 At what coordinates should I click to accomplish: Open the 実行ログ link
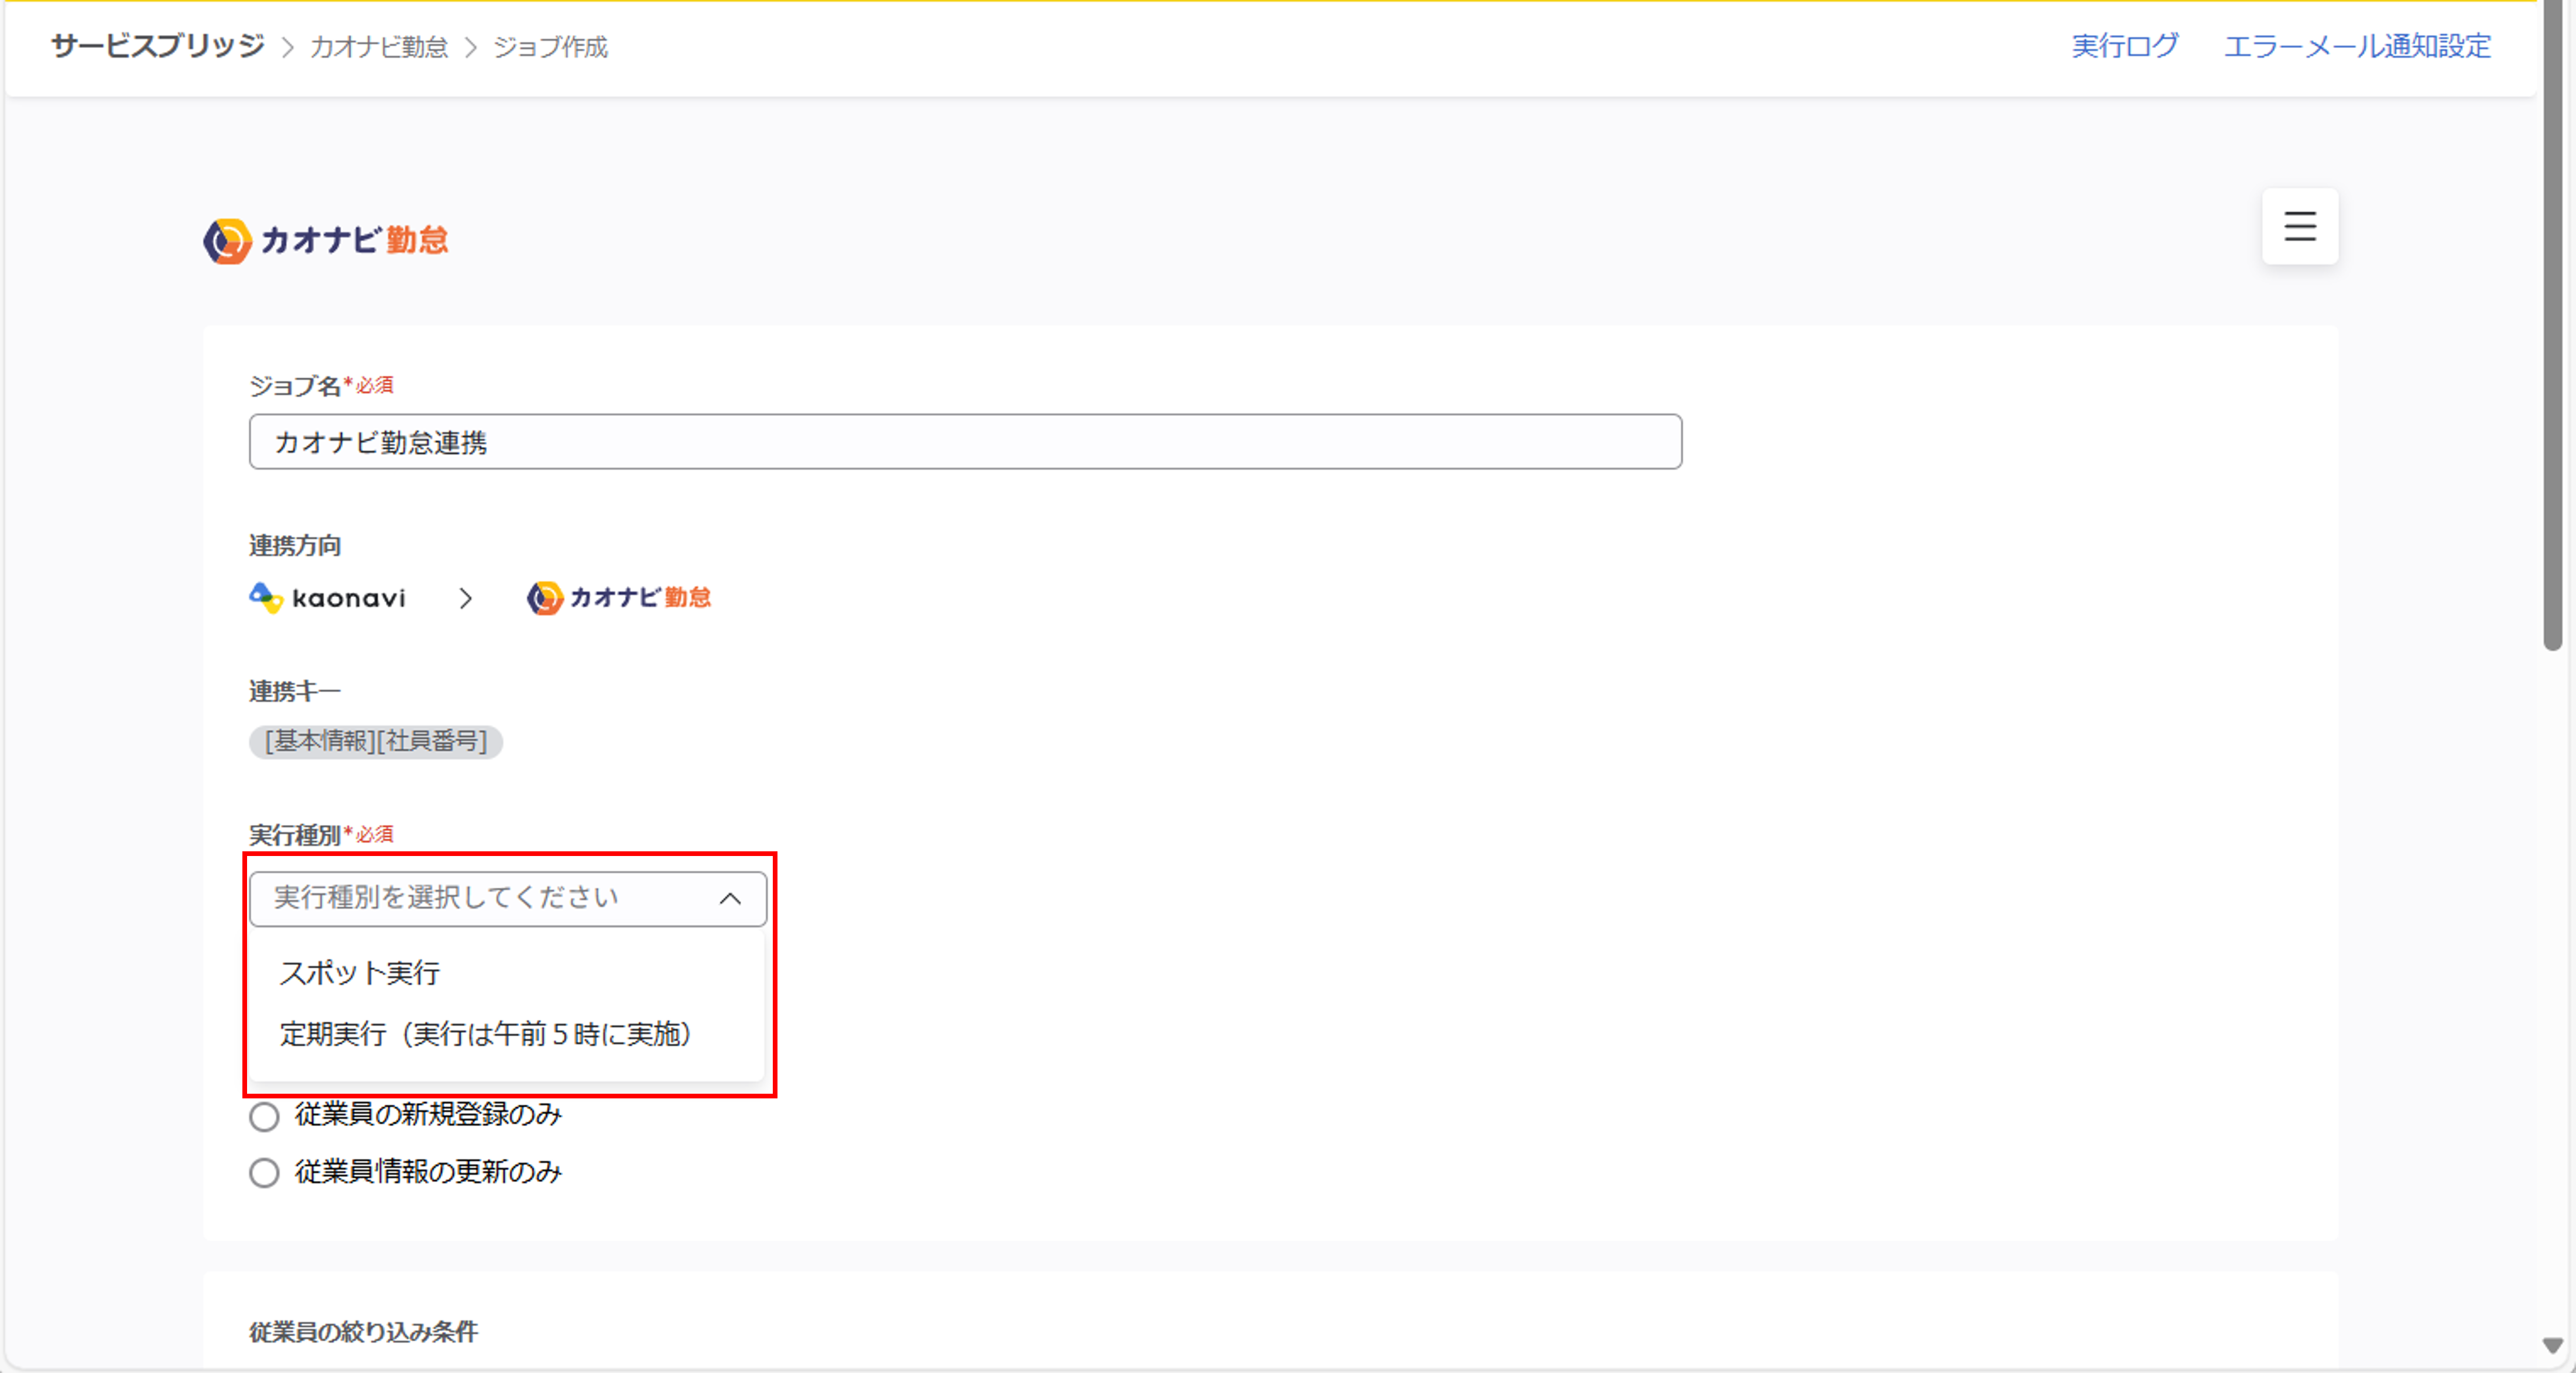point(2124,46)
